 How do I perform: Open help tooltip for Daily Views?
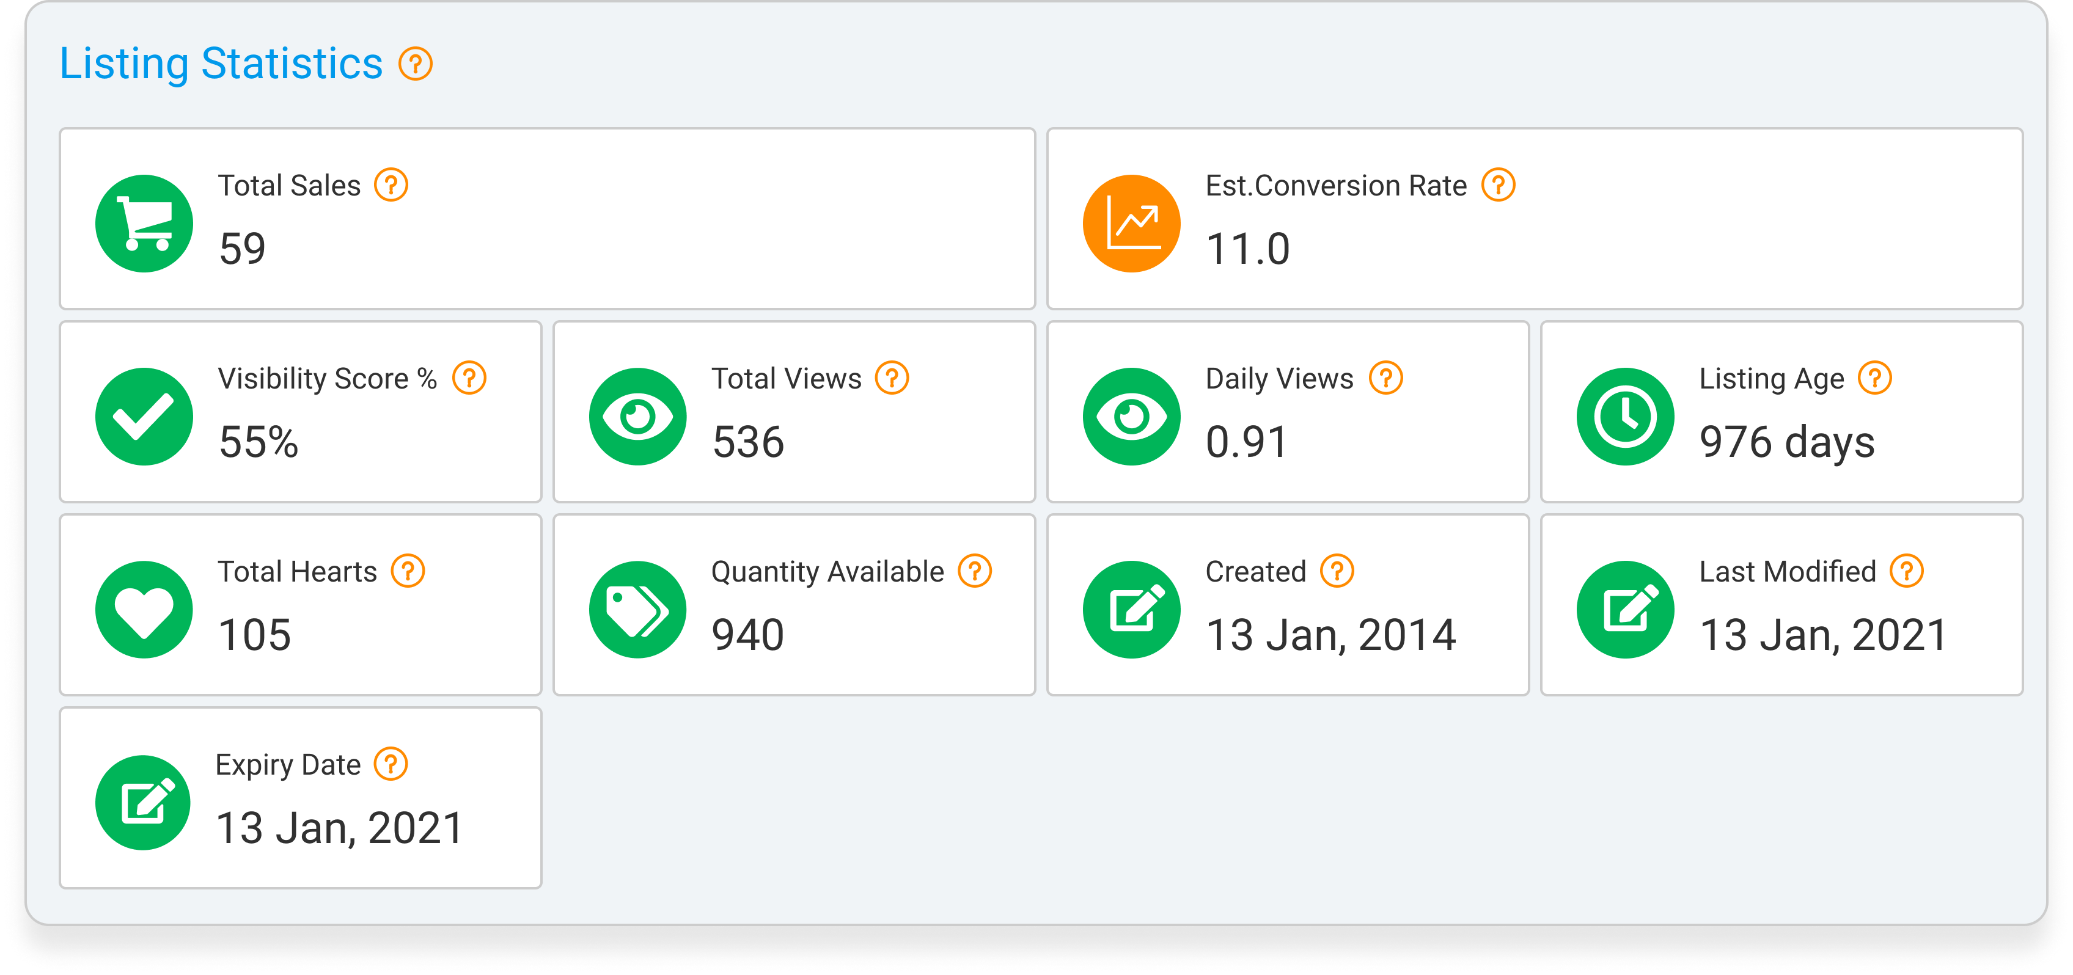tap(1385, 378)
